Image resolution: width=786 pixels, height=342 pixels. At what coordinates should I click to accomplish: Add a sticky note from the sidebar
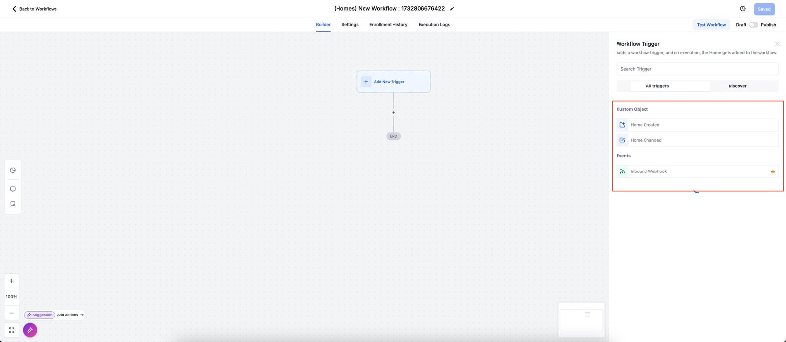13,203
